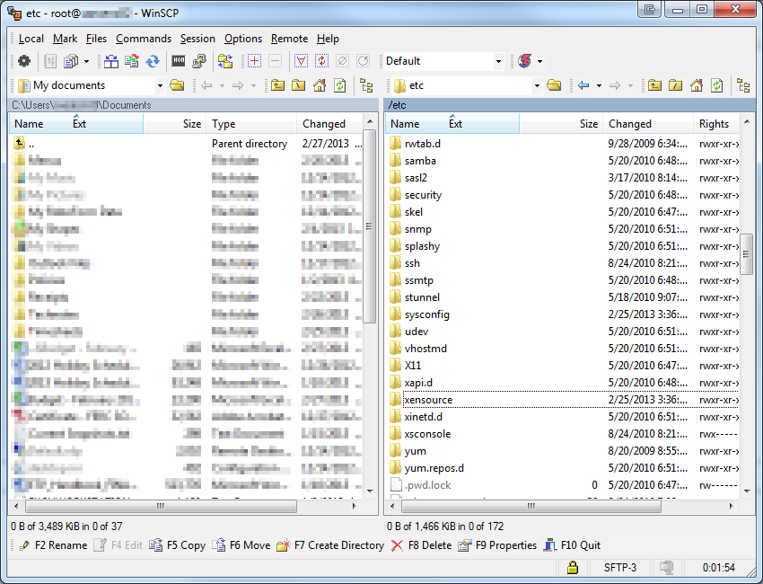Image resolution: width=763 pixels, height=584 pixels.
Task: Click the copy-to-queue documents icon
Action: click(71, 61)
